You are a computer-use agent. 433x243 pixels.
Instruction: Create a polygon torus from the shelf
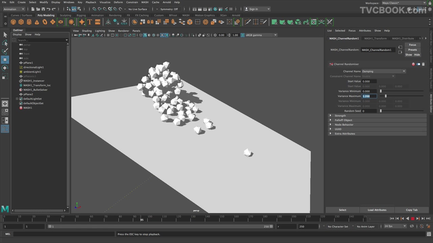click(45, 22)
